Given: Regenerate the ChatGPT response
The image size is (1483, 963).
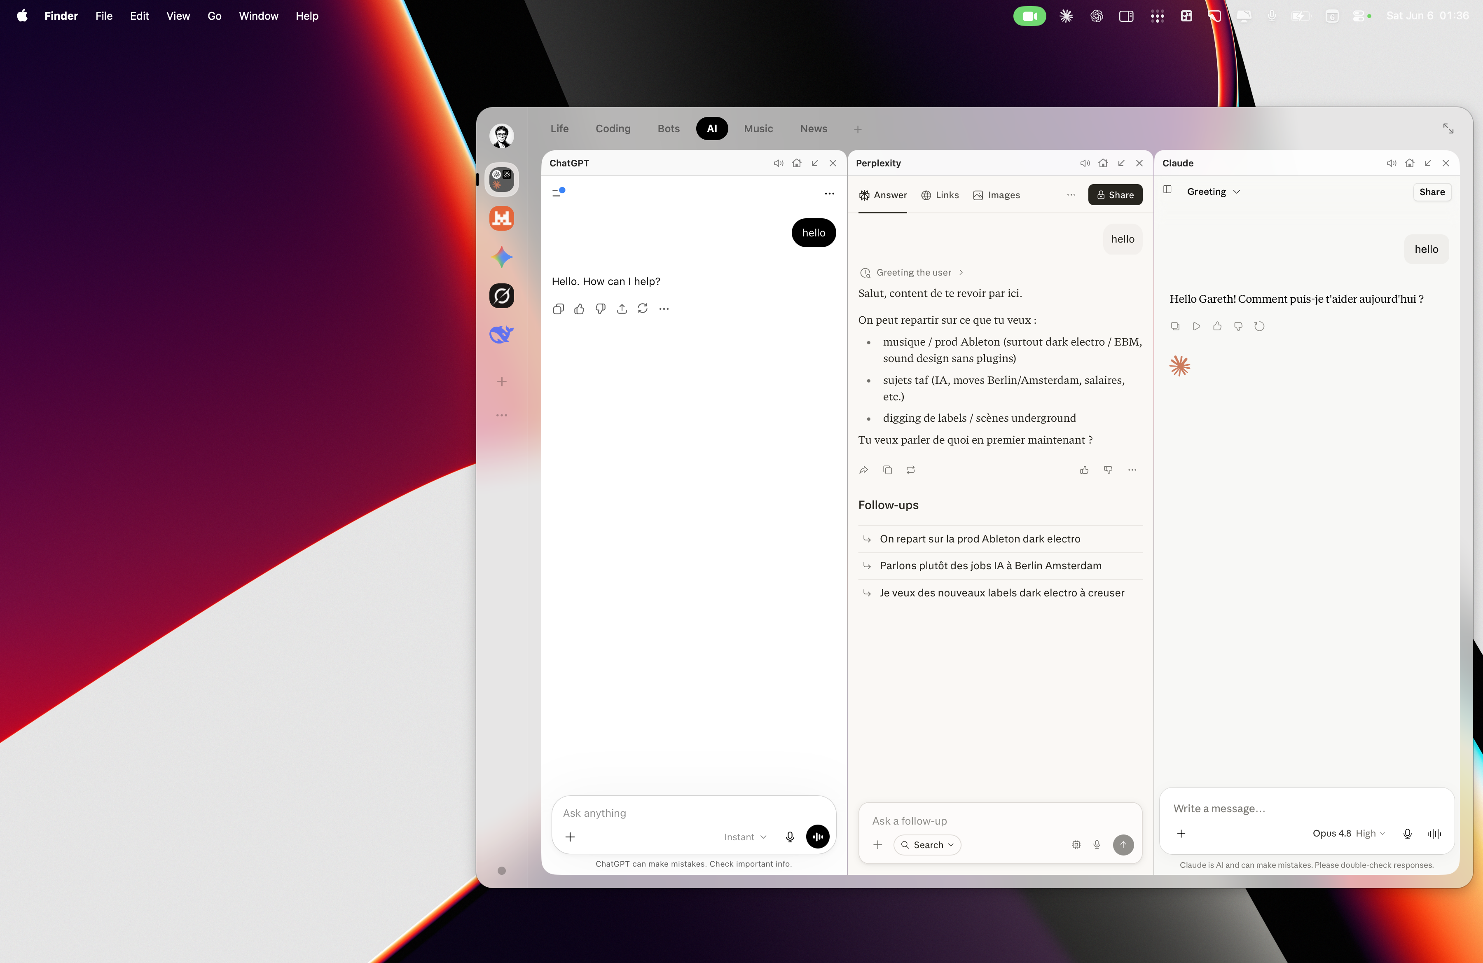Looking at the screenshot, I should click(x=643, y=309).
